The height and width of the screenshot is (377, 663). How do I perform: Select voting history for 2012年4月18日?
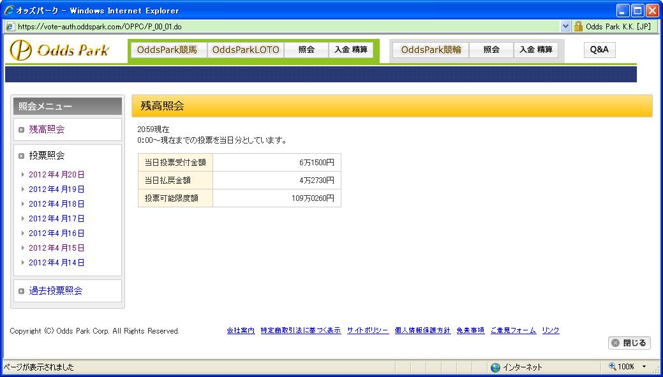click(x=57, y=204)
